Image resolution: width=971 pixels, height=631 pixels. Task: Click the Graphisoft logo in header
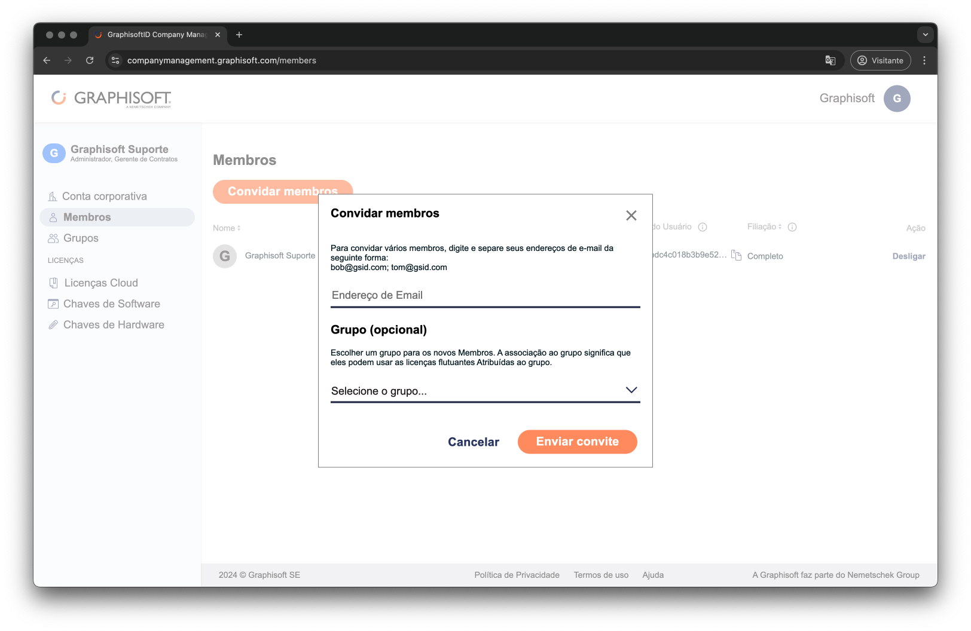(111, 99)
